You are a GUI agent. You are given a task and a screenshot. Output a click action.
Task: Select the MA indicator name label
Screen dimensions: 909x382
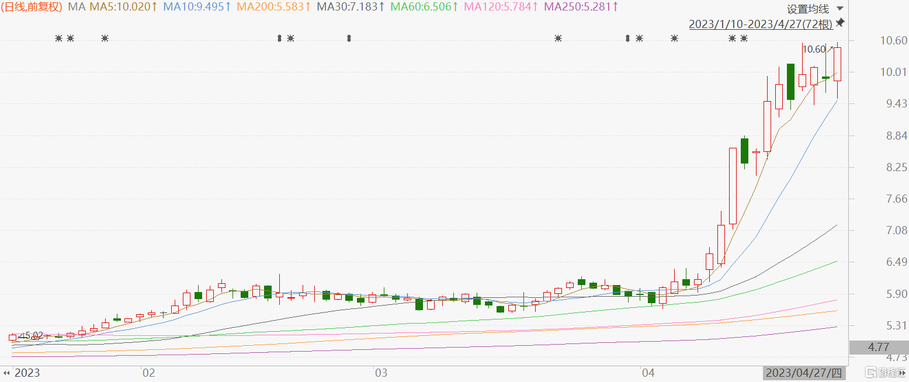click(x=76, y=7)
